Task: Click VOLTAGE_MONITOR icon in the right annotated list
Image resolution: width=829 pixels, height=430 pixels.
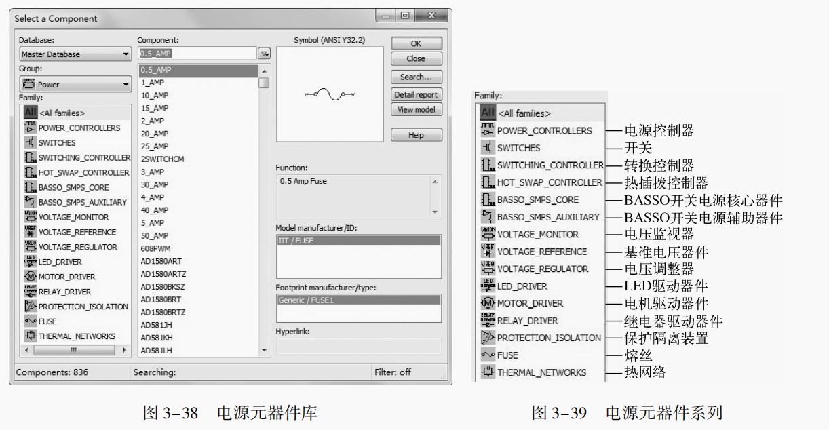Action: click(x=488, y=234)
